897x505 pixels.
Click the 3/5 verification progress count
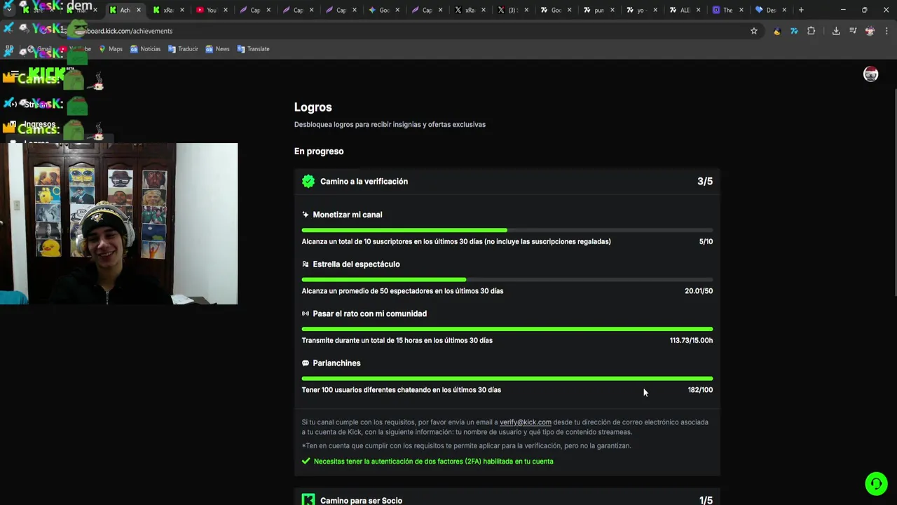pos(705,181)
